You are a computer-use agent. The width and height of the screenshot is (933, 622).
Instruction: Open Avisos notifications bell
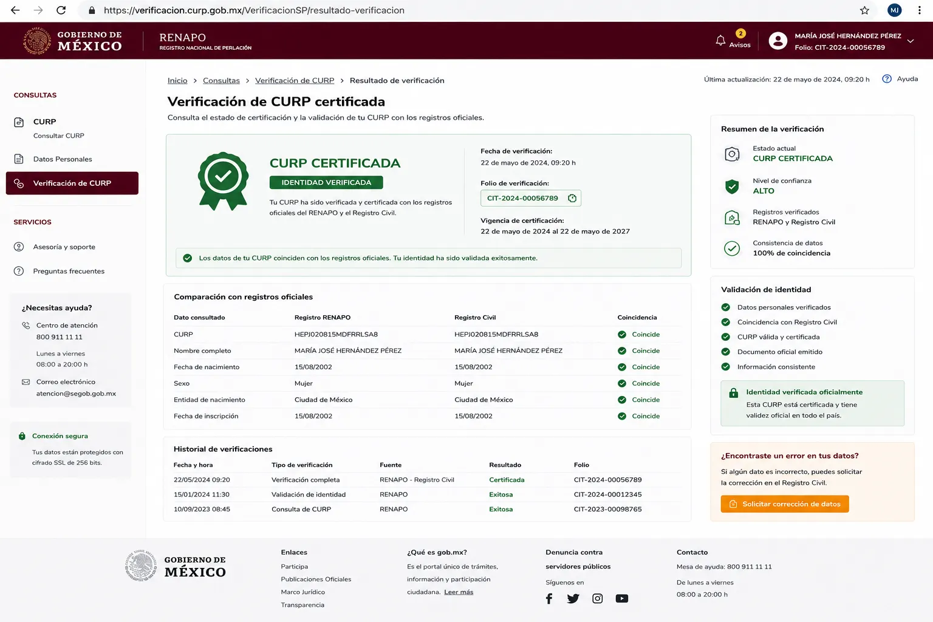pos(720,40)
